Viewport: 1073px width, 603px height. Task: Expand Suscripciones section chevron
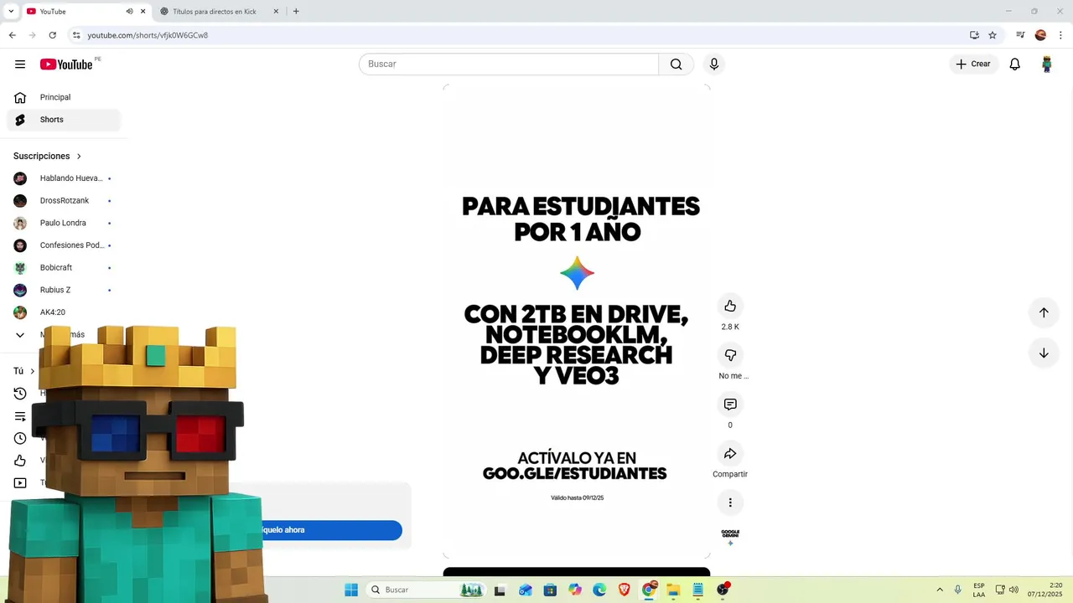point(79,157)
